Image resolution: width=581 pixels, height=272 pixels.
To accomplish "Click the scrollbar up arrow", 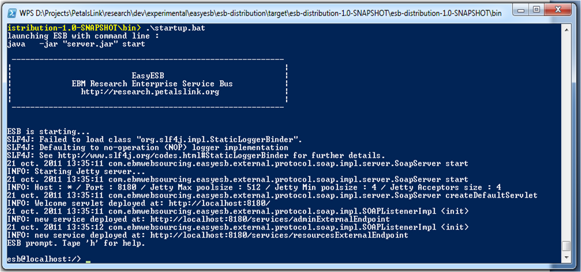I will [566, 30].
